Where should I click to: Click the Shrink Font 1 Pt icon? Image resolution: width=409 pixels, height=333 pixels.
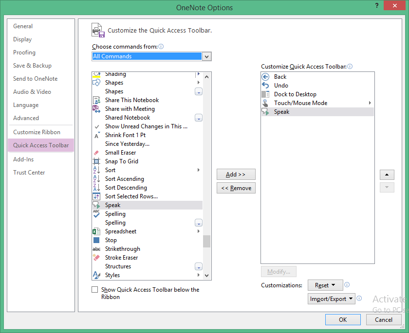coord(97,135)
